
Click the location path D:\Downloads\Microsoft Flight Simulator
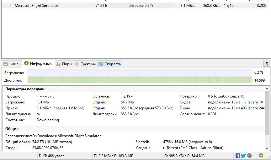66,136
